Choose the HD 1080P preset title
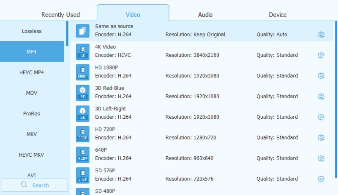Viewport: 338px width, 195px height. click(x=106, y=67)
